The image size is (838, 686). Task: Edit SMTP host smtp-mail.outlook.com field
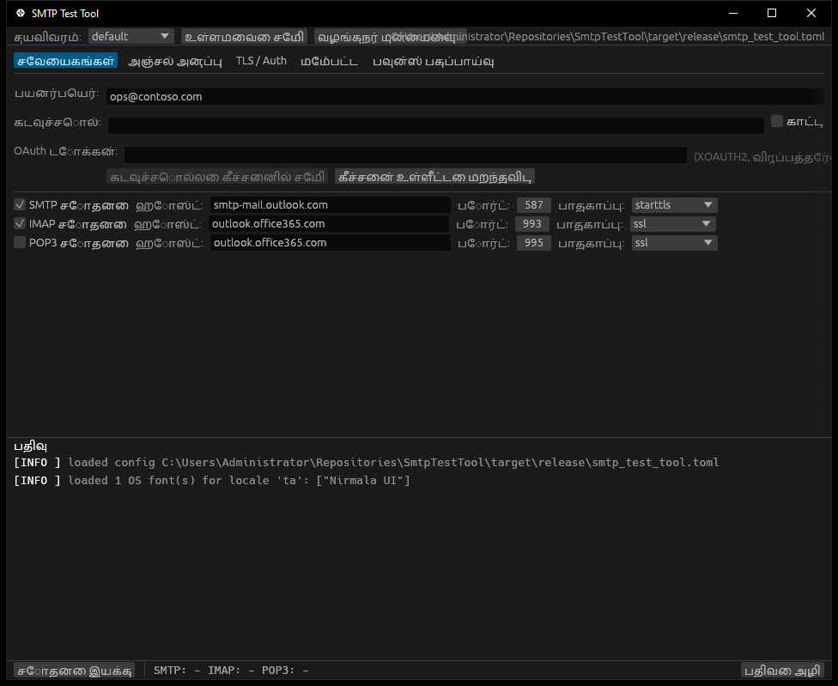[331, 205]
